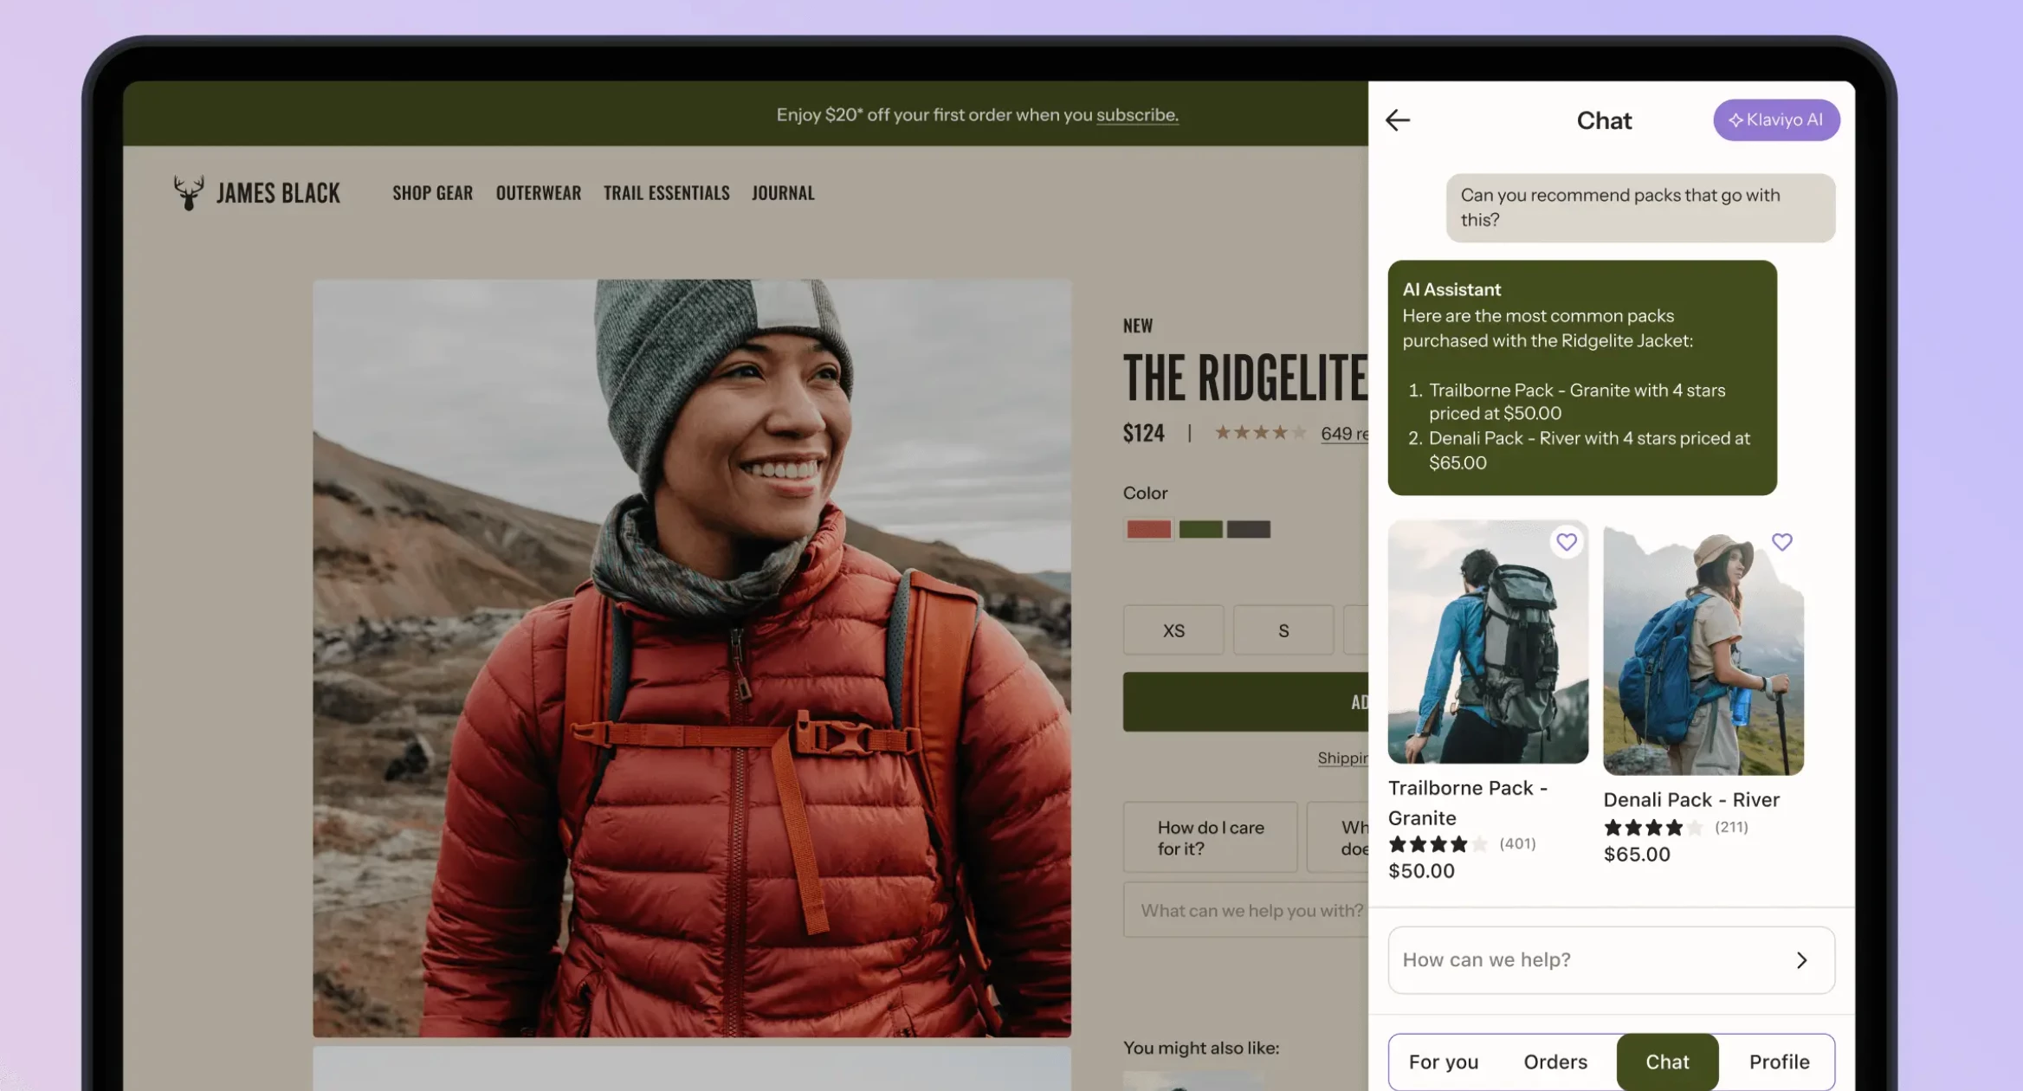2023x1091 pixels.
Task: Click the James Black deer logo
Action: click(188, 192)
